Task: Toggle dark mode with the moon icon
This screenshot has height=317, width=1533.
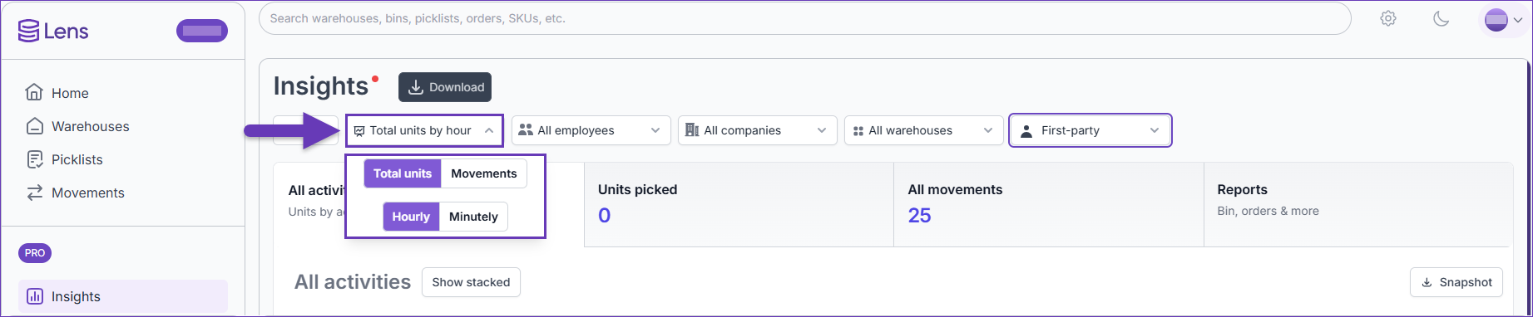Action: [1442, 18]
